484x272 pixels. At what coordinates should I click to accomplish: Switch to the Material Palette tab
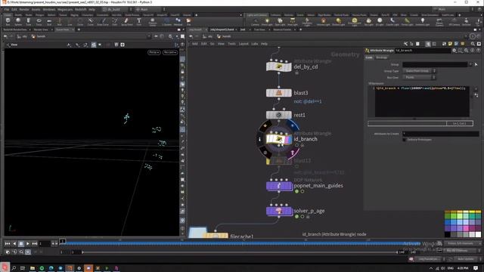click(x=282, y=29)
